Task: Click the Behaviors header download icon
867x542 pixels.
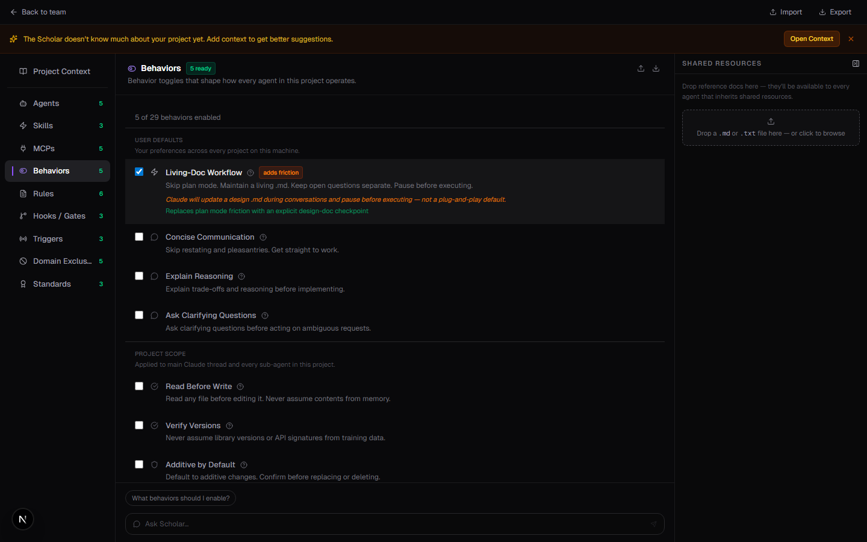Action: (656, 69)
